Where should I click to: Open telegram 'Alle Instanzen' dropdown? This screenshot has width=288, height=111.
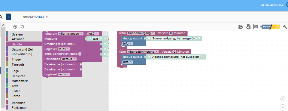71,34
